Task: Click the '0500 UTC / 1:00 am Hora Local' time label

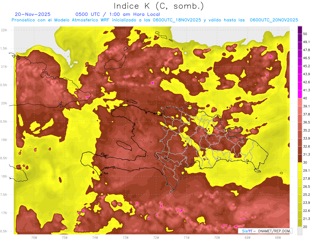Action: click(118, 14)
